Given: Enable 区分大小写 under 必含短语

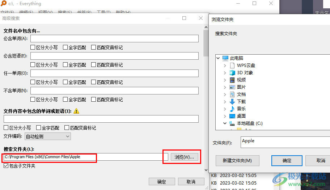Looking at the screenshot, I should [33, 64].
